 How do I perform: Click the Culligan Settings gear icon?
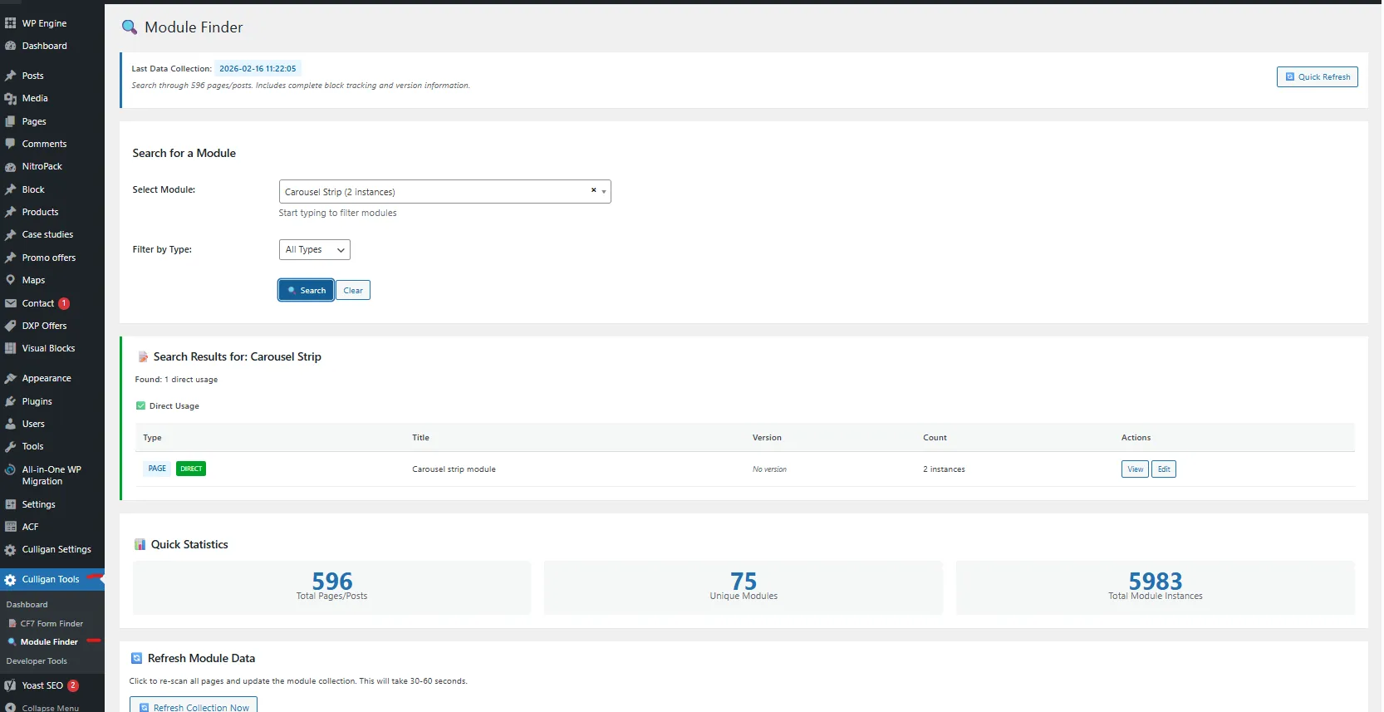(10, 549)
